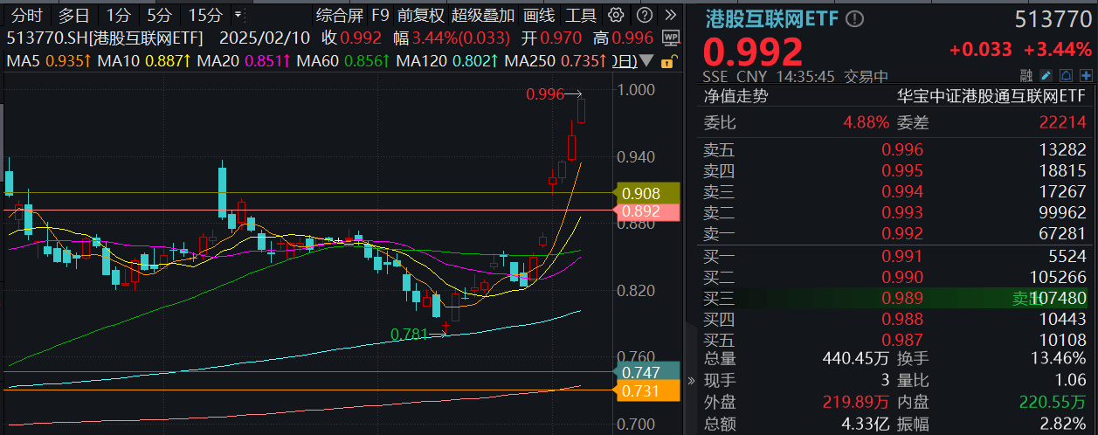Toggle the yellow padlock lock icon

pos(667,61)
